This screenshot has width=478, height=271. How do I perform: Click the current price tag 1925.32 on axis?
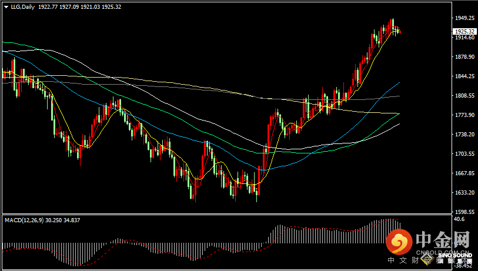[x=464, y=32]
